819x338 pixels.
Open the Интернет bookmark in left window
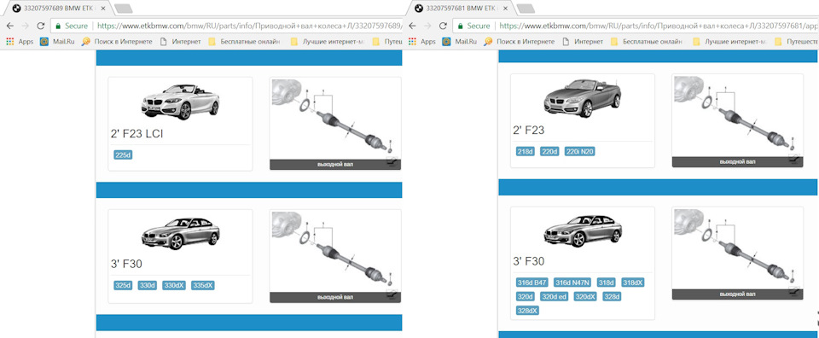(x=181, y=41)
